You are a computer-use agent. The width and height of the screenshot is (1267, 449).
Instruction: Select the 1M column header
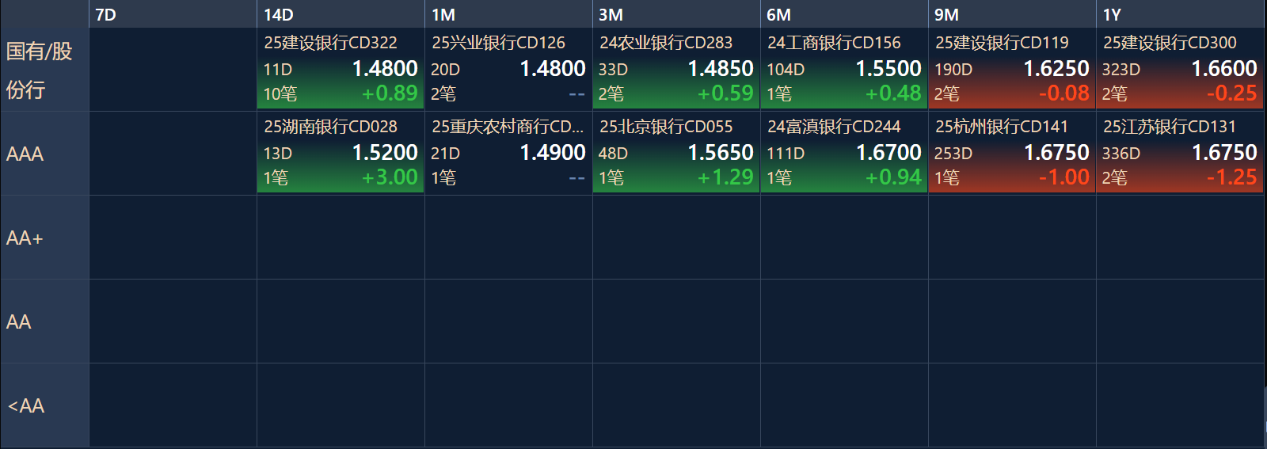click(508, 14)
